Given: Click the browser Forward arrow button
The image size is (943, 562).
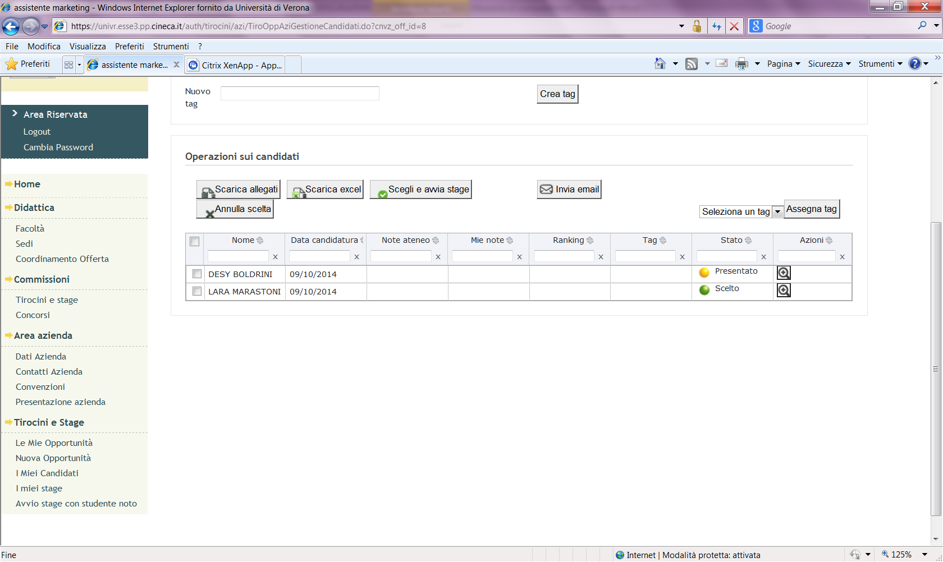Looking at the screenshot, I should tap(30, 26).
